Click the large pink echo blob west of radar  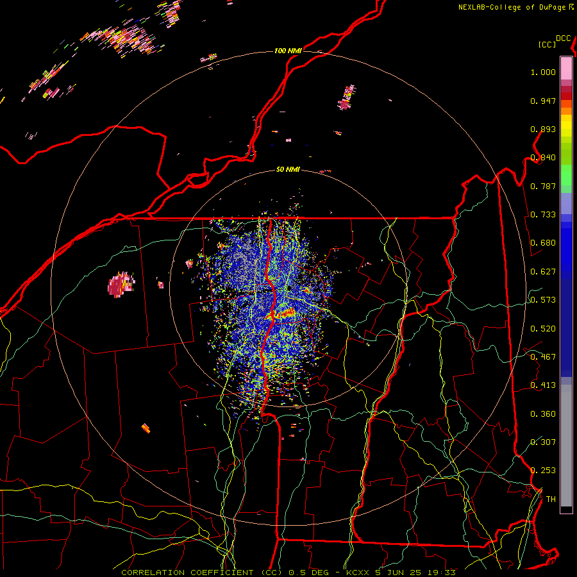coord(121,285)
